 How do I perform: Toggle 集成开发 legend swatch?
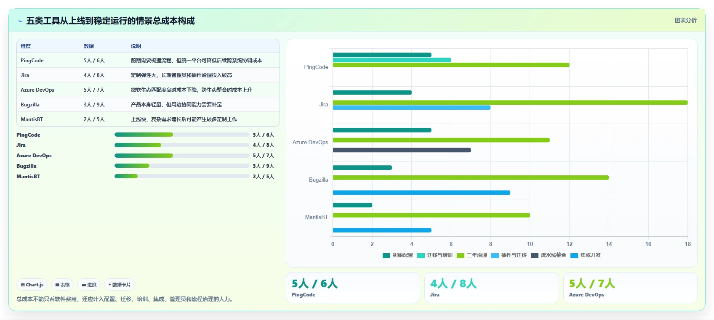(574, 255)
